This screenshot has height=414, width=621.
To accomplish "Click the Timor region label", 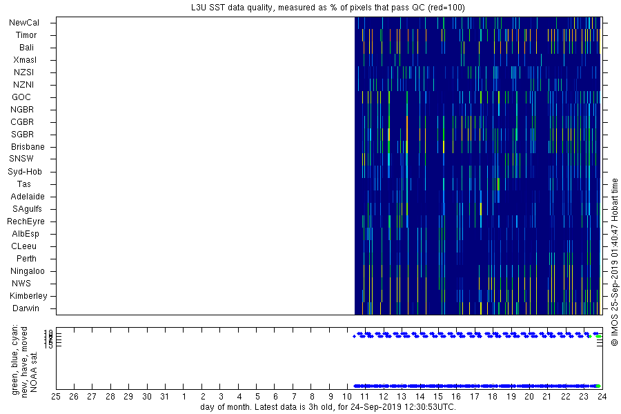I will (x=26, y=35).
